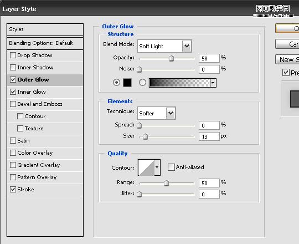Click the Range field showing 50

(209, 183)
